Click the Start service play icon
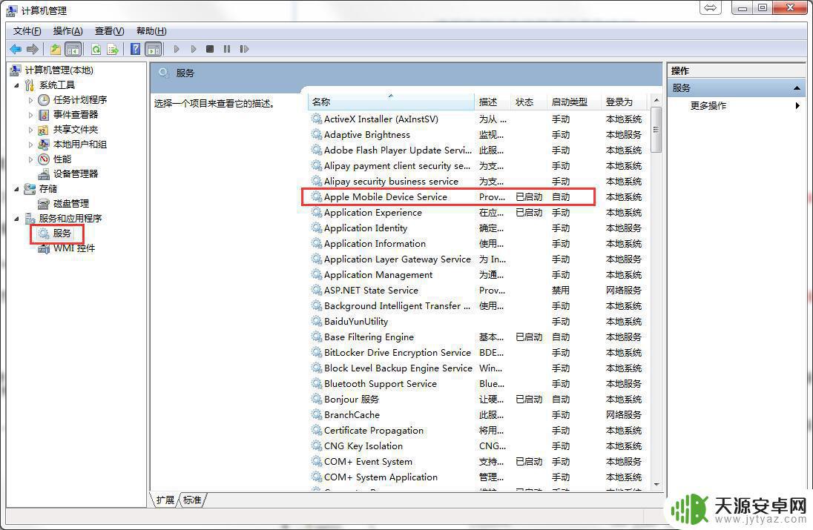813x530 pixels. (x=177, y=49)
